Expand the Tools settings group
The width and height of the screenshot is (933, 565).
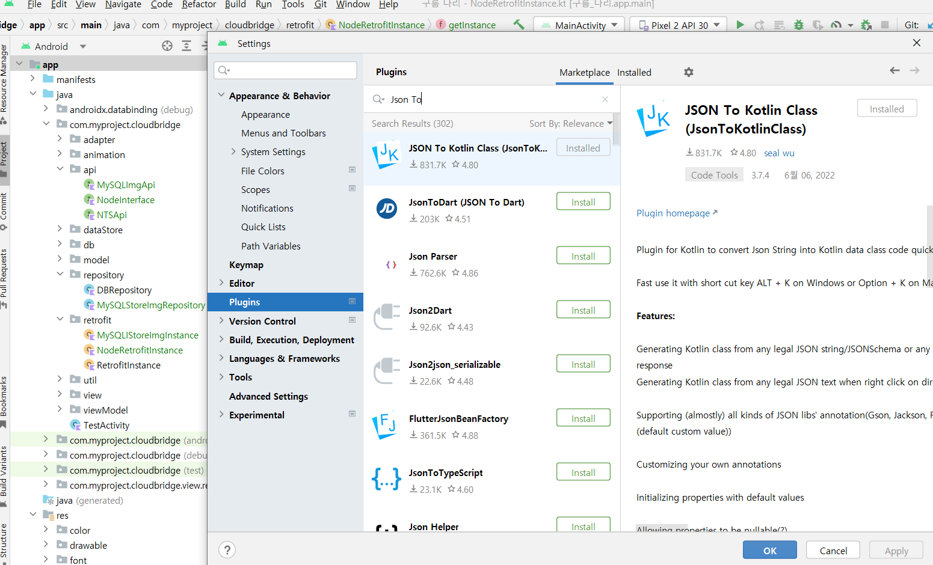[221, 377]
